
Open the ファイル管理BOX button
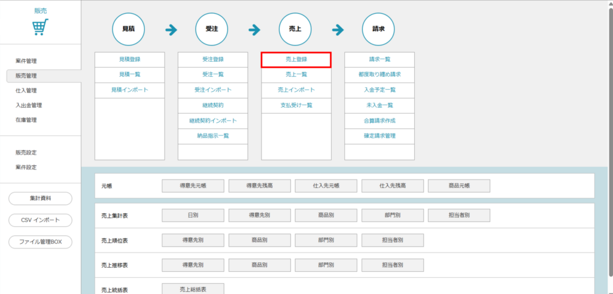coord(40,243)
